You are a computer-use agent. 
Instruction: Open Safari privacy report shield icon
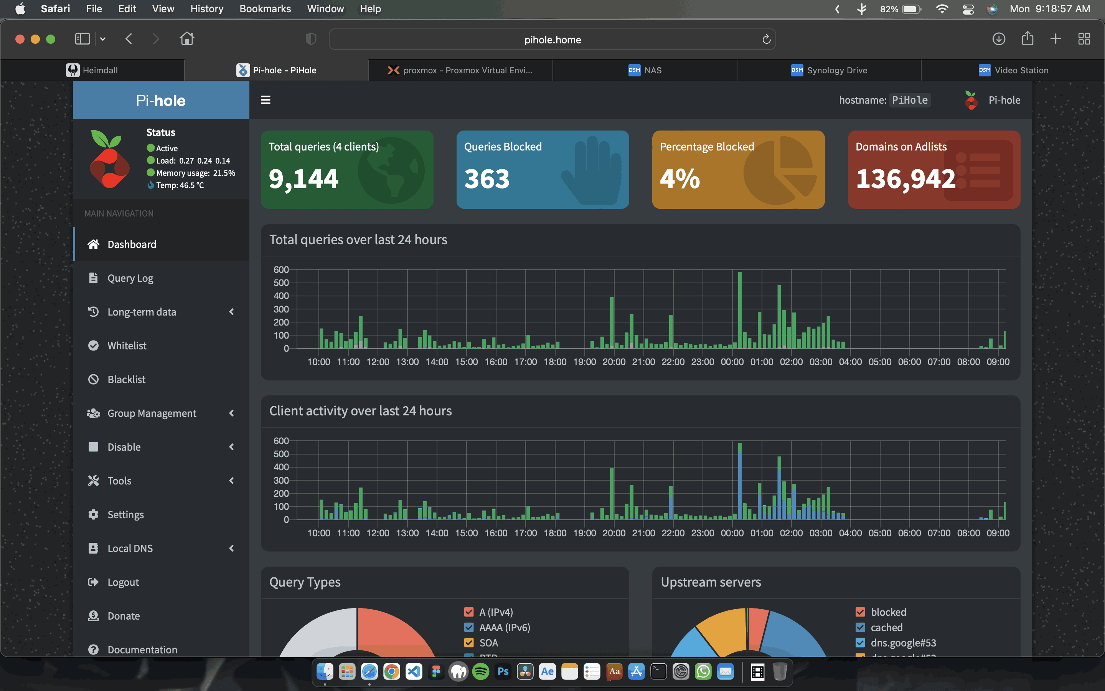click(310, 39)
